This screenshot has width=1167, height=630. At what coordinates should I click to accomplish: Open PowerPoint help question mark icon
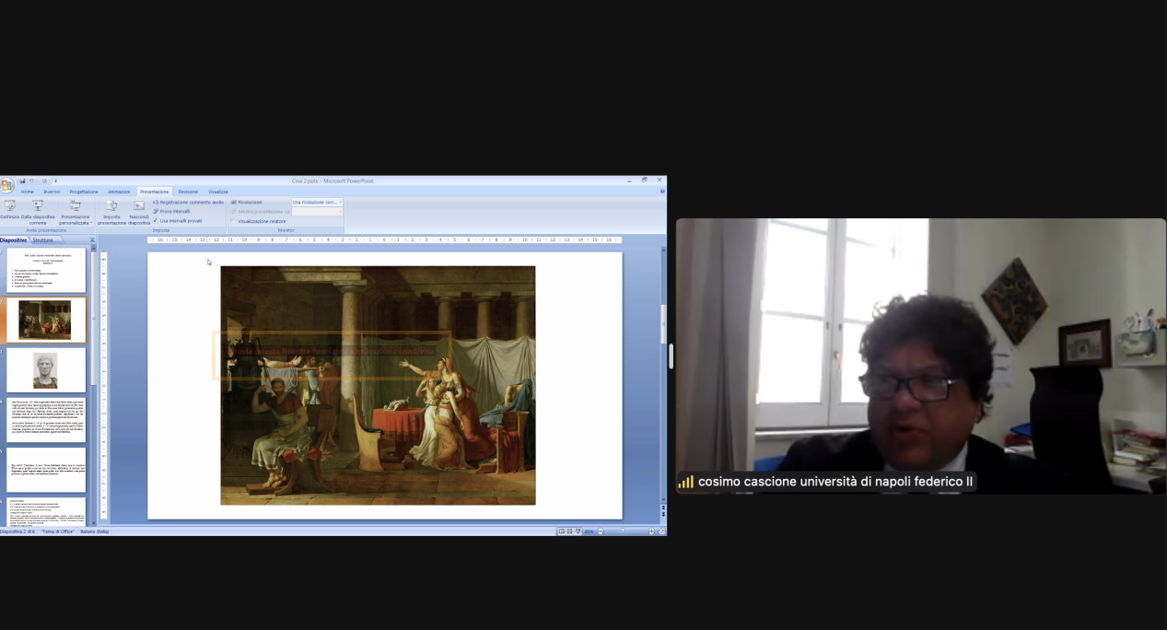(x=661, y=192)
